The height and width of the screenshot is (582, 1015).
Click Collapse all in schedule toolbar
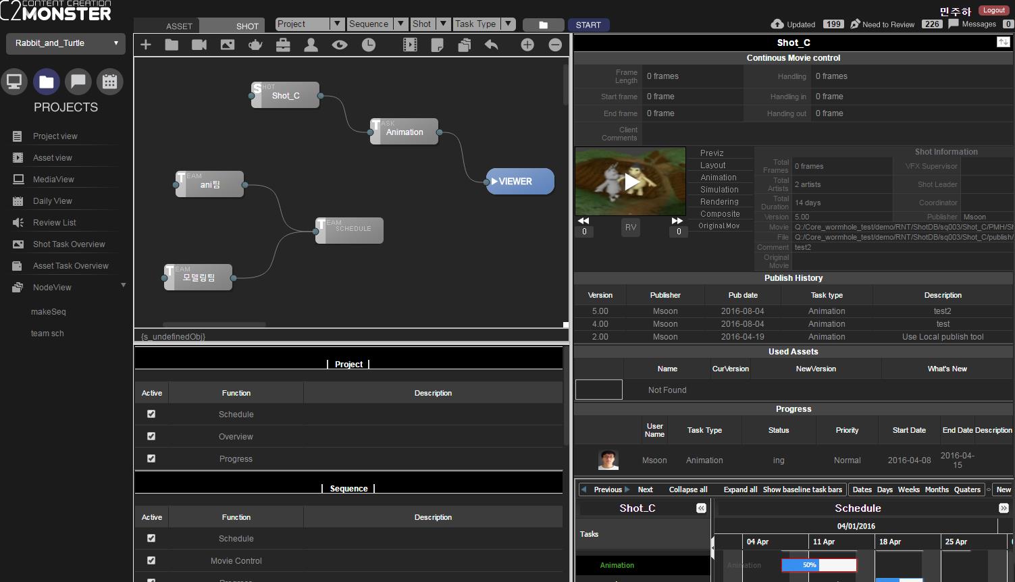pyautogui.click(x=688, y=490)
